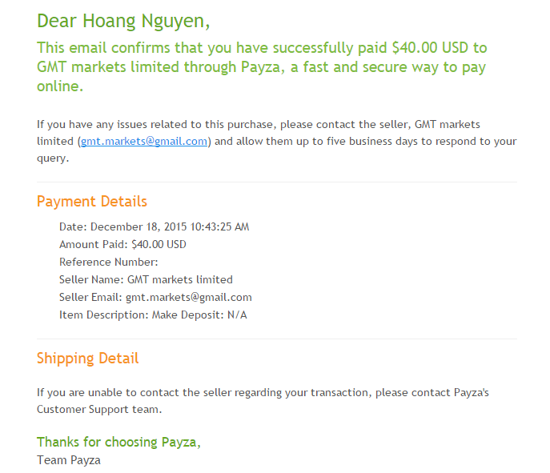Click the 'Seller Email' line in Payment Details

pos(155,297)
